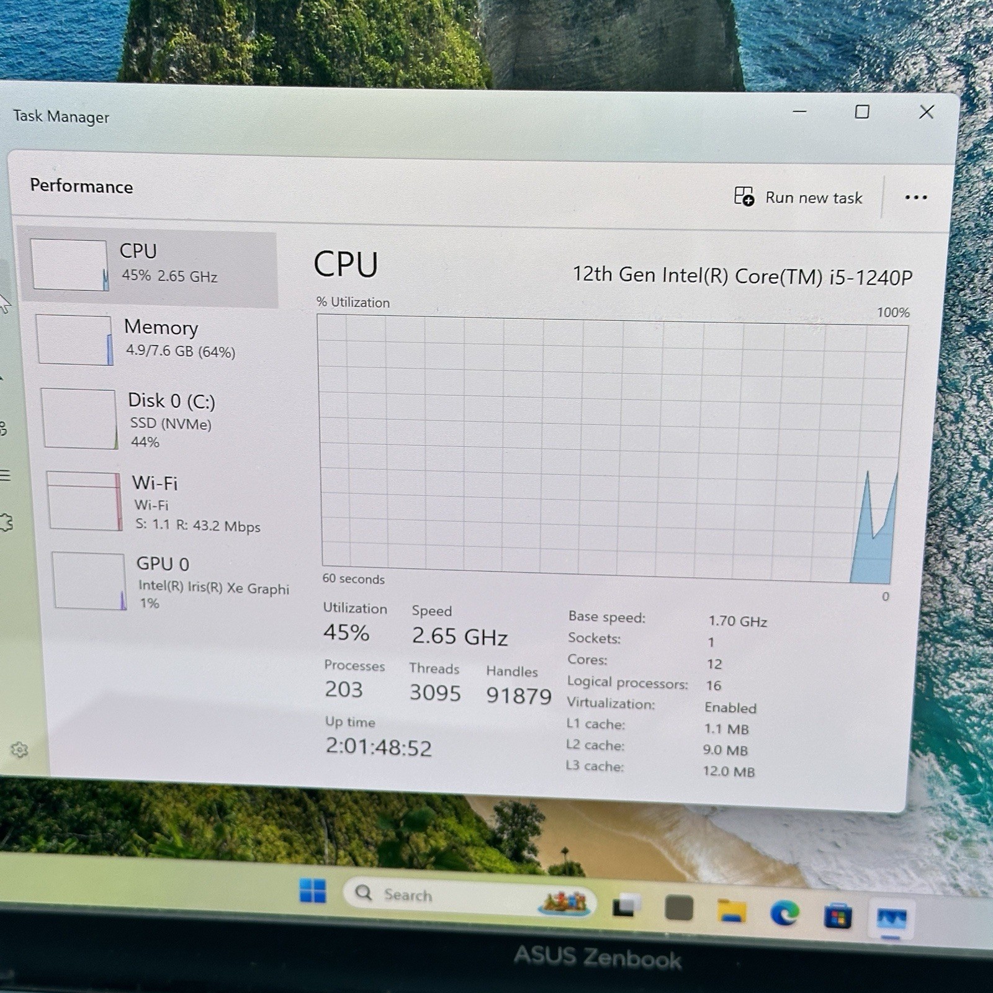Image resolution: width=993 pixels, height=993 pixels.
Task: Click the L1 cache value '1.1 MB'
Action: (726, 729)
